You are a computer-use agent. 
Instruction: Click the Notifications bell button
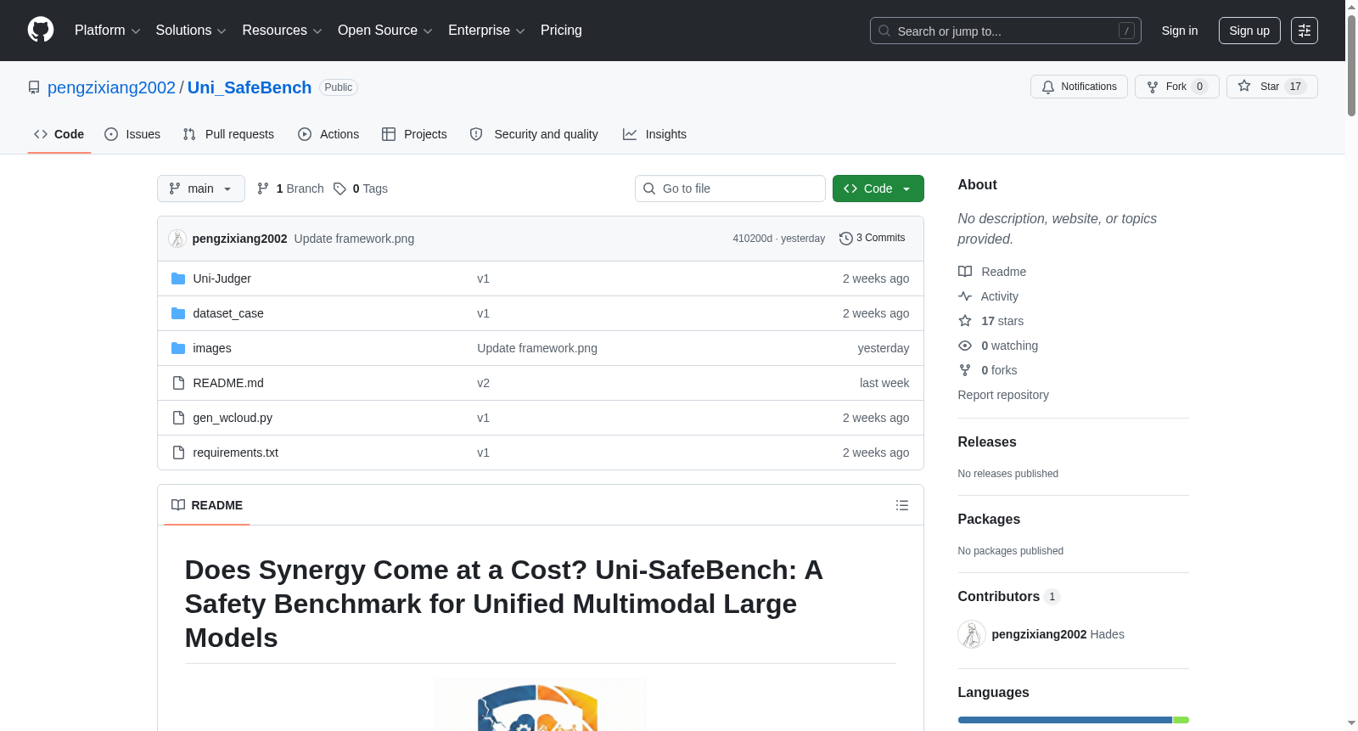click(1079, 87)
